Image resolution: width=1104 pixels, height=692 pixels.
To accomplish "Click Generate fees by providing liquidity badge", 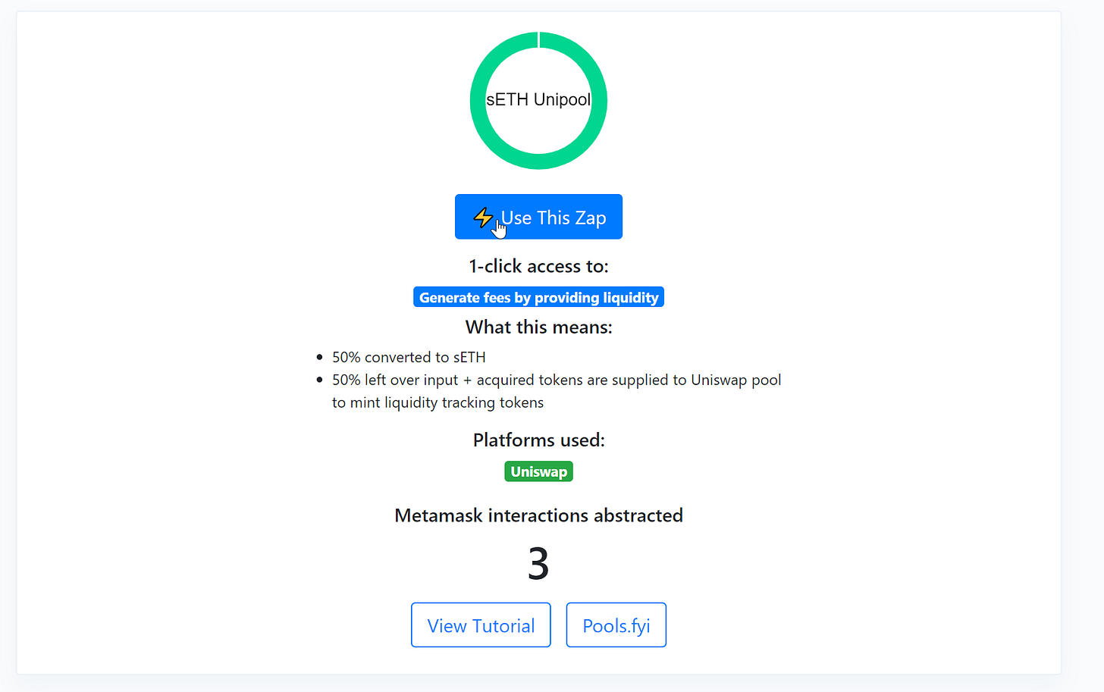I will click(x=538, y=297).
